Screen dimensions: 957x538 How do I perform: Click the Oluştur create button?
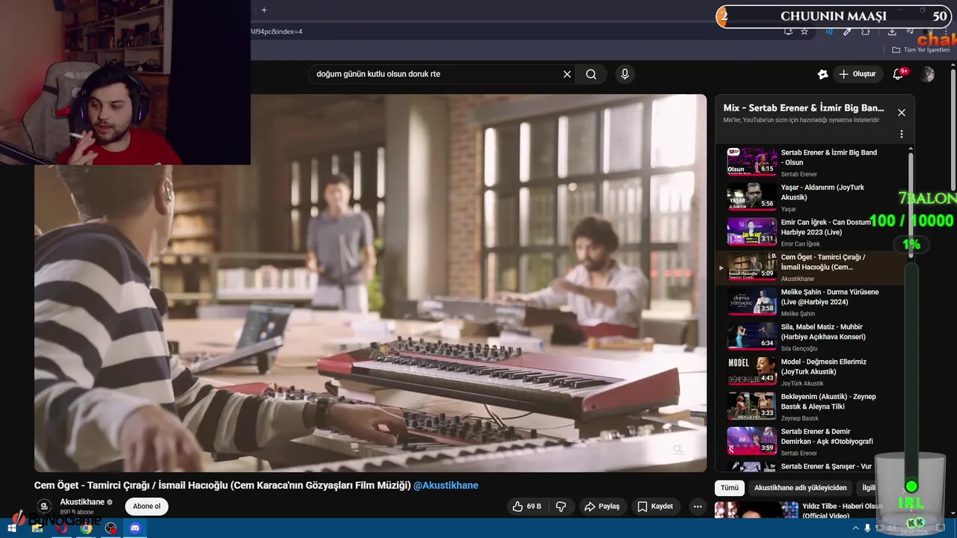[857, 74]
